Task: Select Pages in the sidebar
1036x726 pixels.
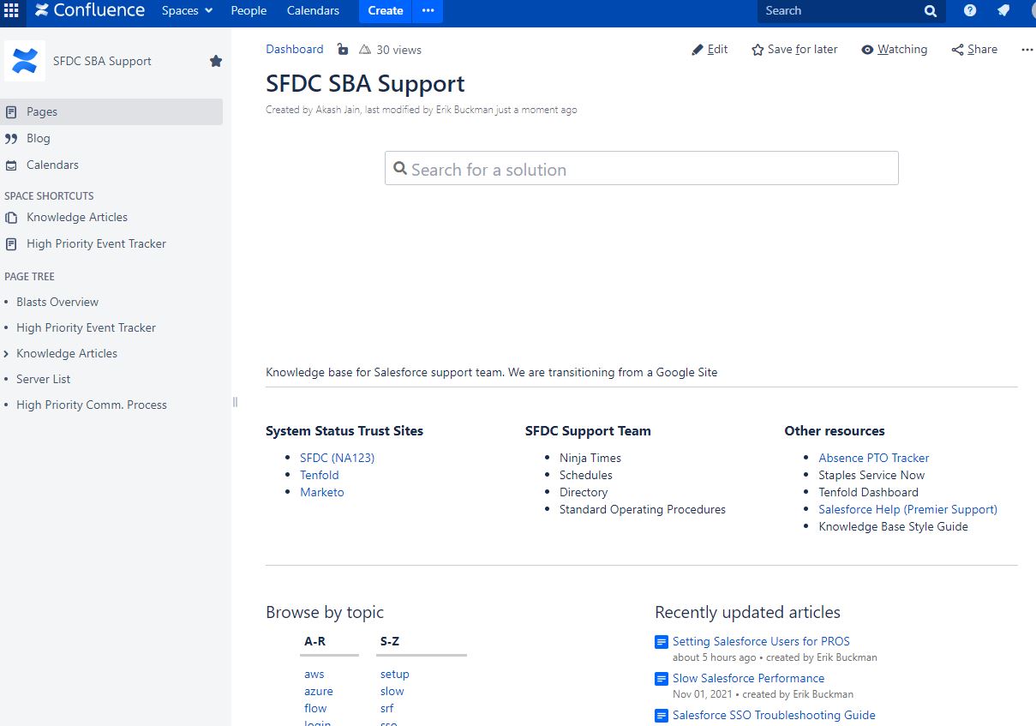Action: [111, 111]
